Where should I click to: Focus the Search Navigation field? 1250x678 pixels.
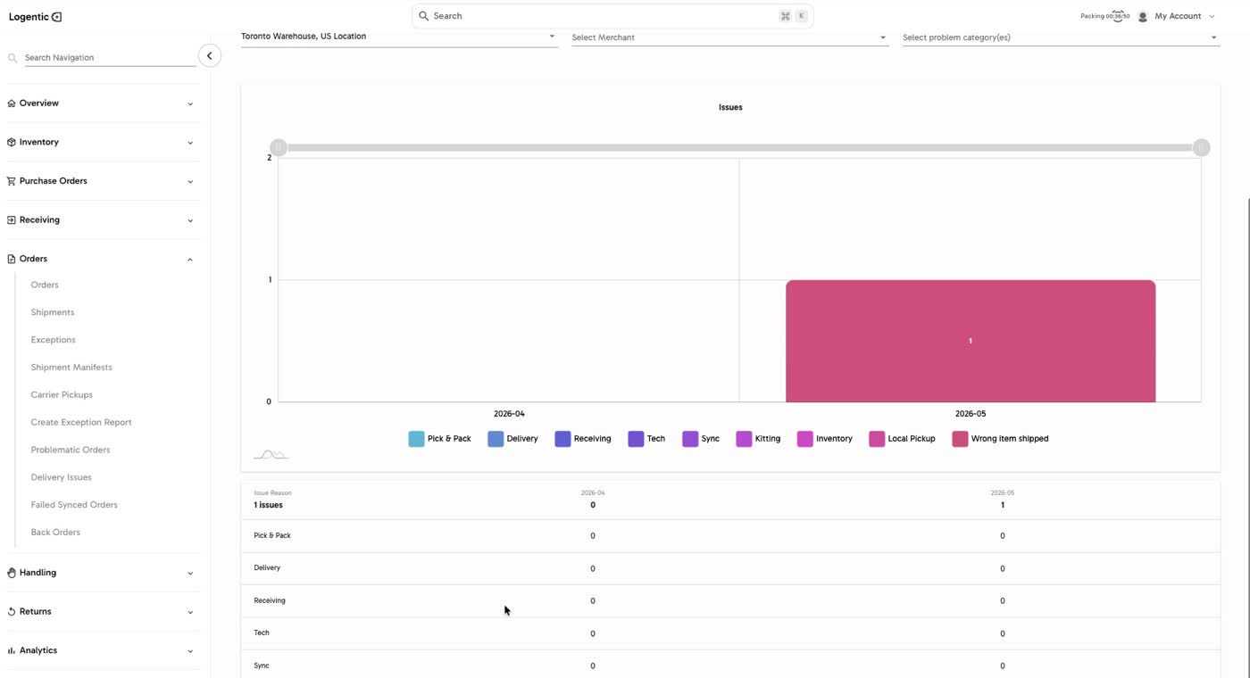(x=110, y=58)
